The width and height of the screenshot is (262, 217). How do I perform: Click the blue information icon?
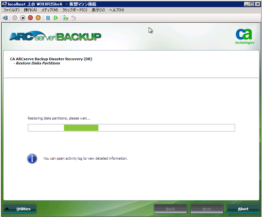coord(32,158)
